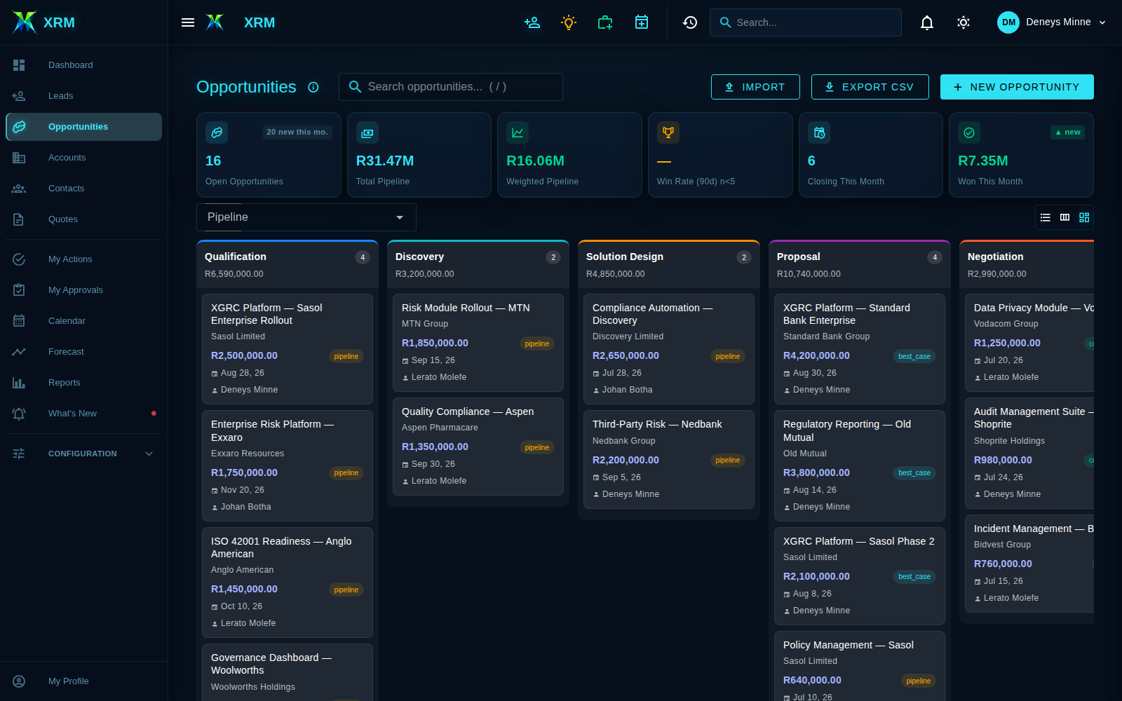Open Quality Compliance — Aspen card
1122x701 pixels.
coord(478,447)
